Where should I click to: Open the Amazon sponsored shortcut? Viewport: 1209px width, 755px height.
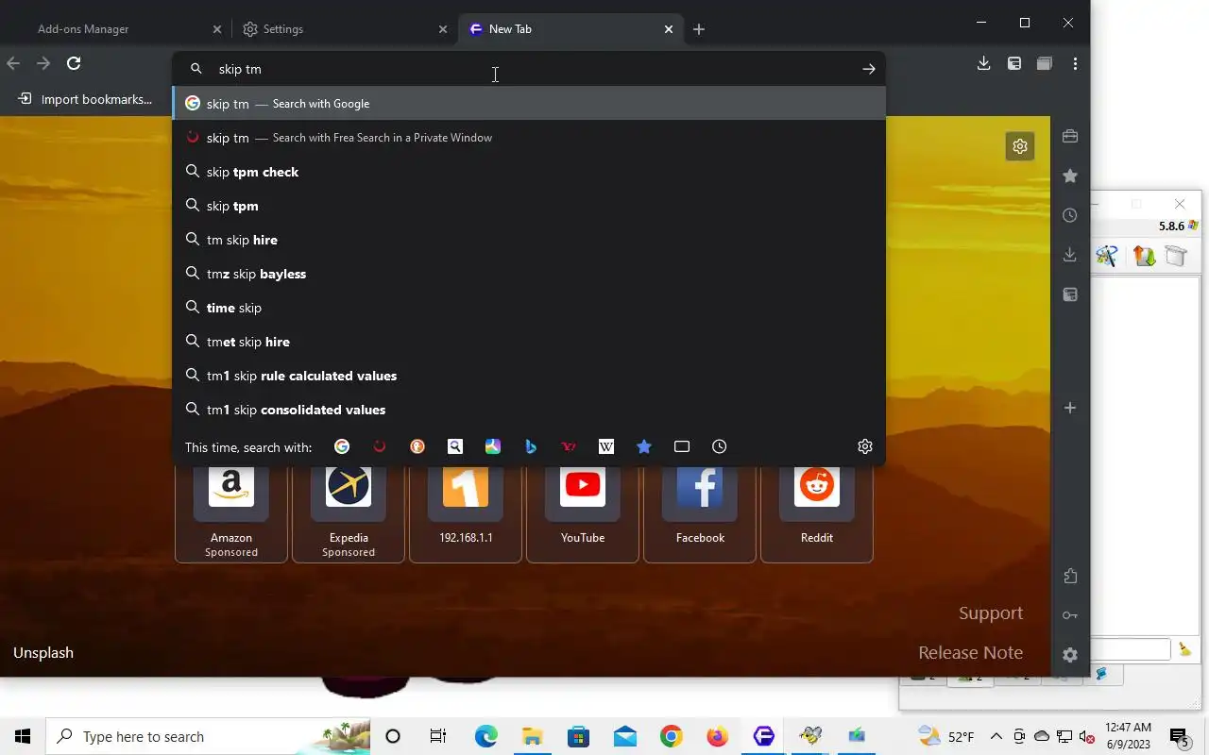tap(231, 512)
